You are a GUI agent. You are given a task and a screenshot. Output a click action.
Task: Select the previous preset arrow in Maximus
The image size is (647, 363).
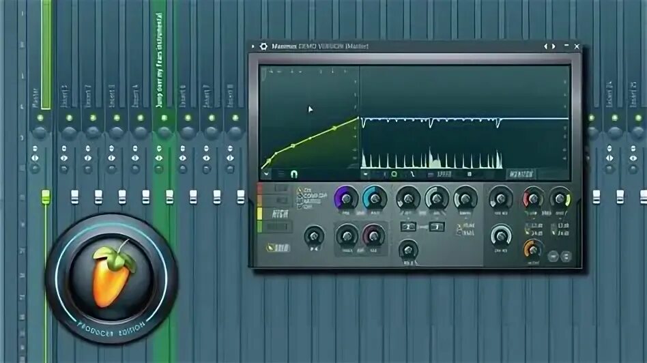[545, 46]
